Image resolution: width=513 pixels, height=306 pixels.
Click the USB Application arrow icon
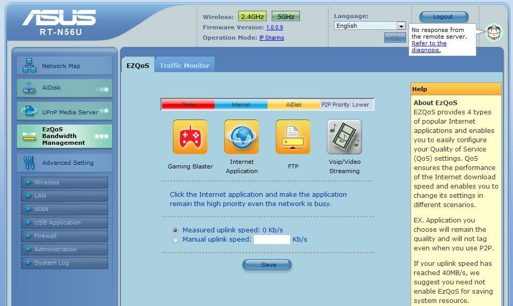pyautogui.click(x=28, y=223)
